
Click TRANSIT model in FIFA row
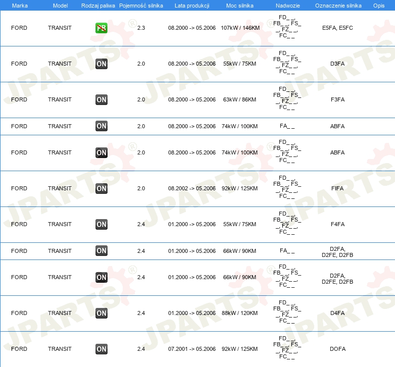60,188
